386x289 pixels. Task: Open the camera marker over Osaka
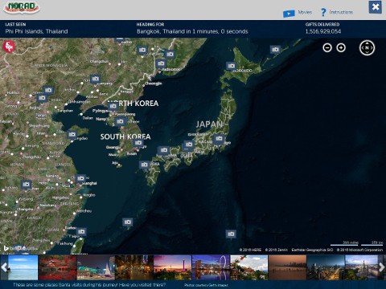(x=188, y=144)
